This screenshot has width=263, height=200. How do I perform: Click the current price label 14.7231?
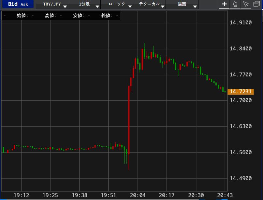coord(241,92)
